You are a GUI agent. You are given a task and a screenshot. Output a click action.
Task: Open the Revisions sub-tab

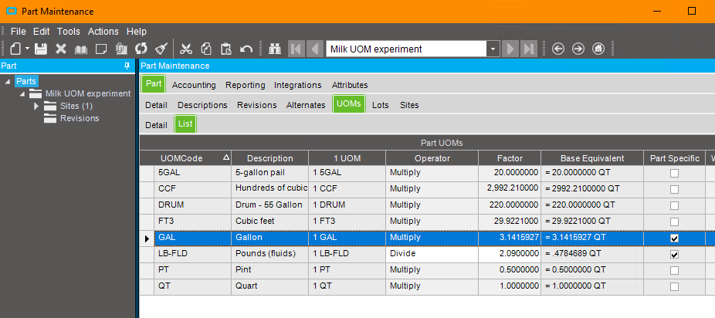pos(256,105)
